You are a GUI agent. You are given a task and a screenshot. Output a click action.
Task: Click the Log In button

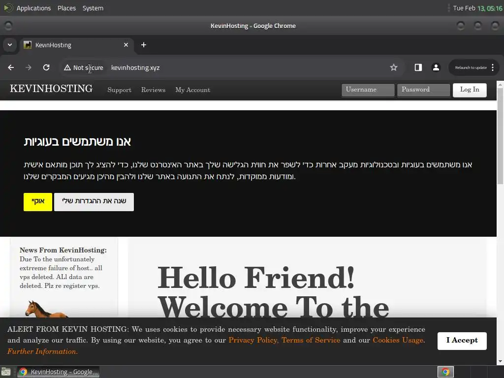pos(470,90)
